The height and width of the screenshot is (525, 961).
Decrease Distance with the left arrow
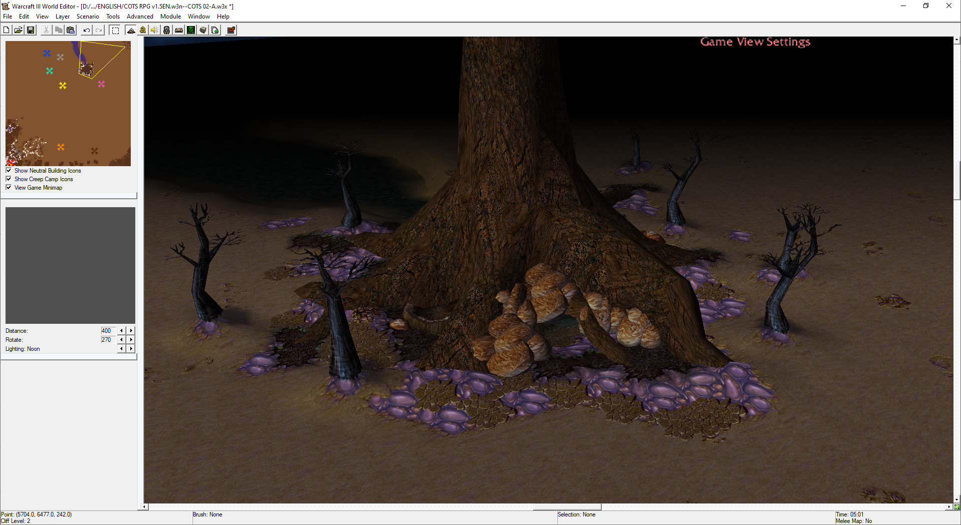(x=121, y=330)
